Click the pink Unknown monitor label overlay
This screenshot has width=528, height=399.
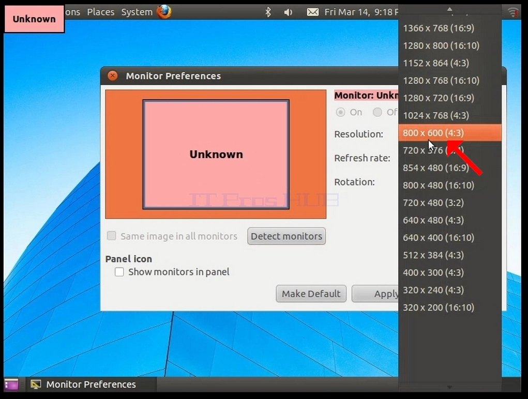[34, 19]
